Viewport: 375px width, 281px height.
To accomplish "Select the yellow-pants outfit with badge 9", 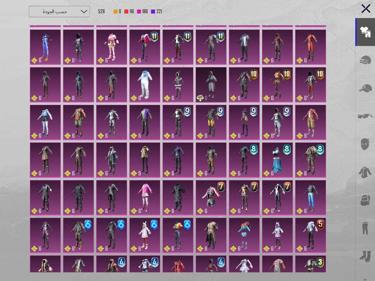I will click(211, 122).
